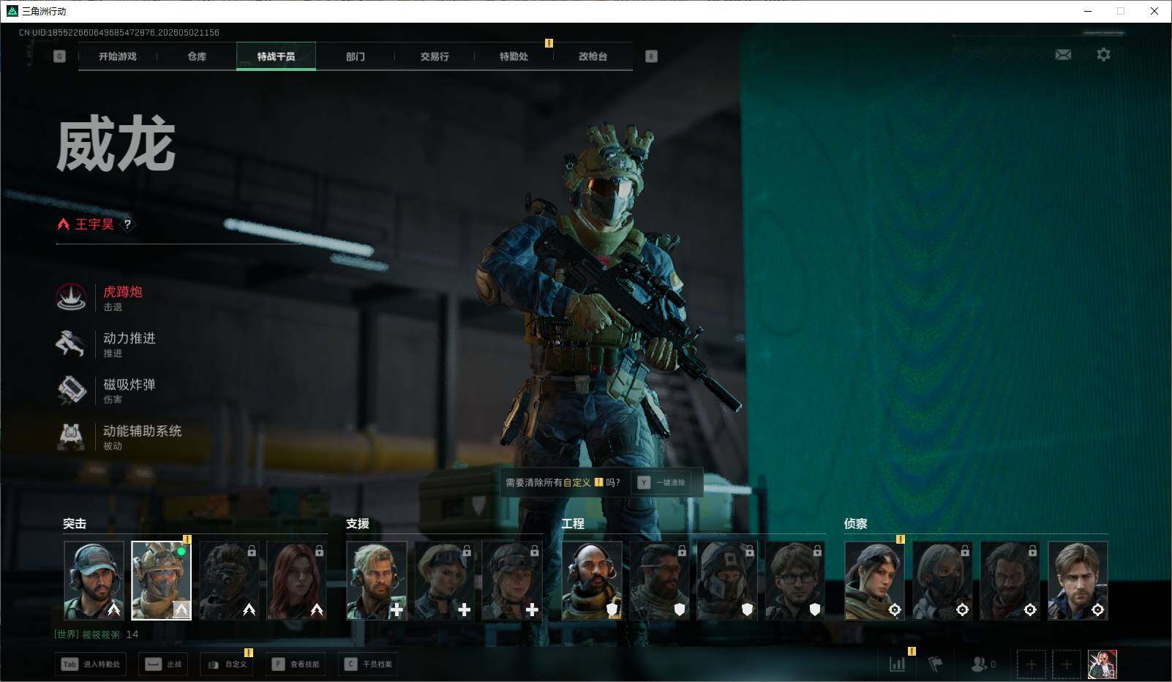Click the E next-tab key icon
This screenshot has width=1172, height=682.
pos(651,56)
